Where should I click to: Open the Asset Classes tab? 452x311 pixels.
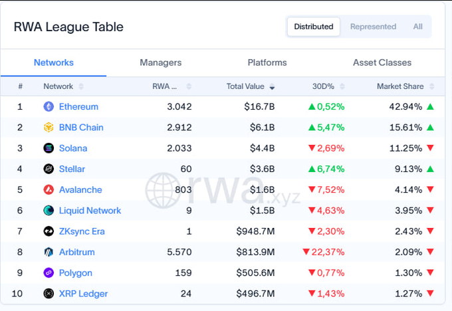[x=382, y=62]
